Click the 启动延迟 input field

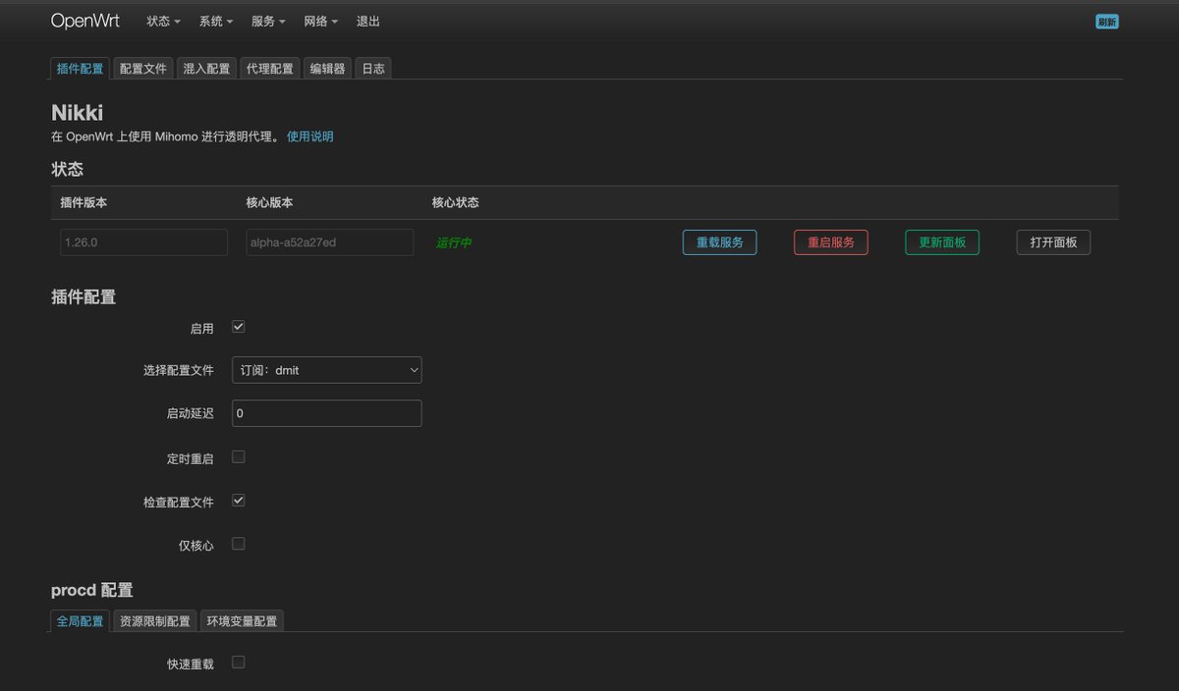coord(327,413)
